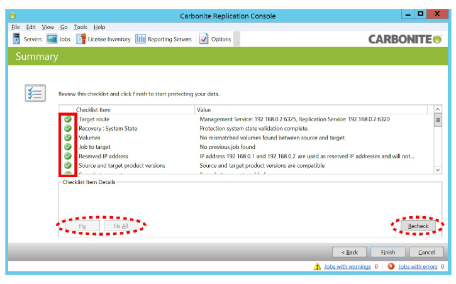Sort by Value column header

click(311, 110)
